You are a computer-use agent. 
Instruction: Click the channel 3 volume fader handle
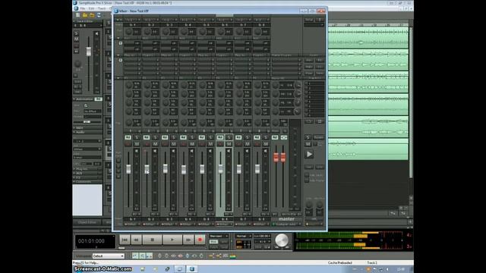tap(166, 168)
